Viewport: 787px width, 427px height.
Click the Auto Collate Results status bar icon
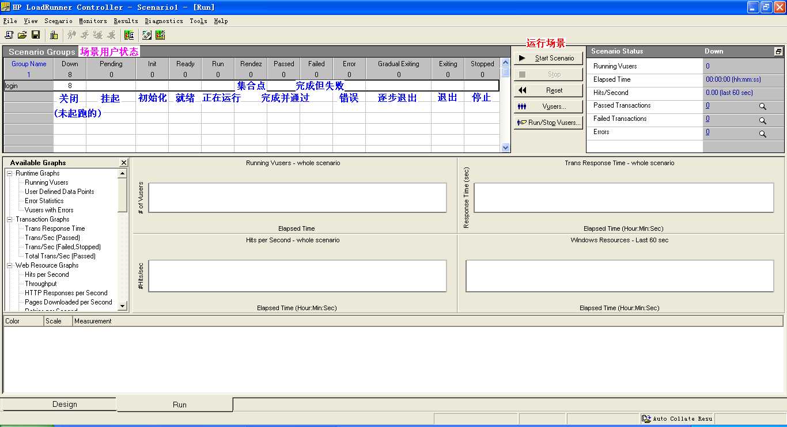[x=646, y=419]
